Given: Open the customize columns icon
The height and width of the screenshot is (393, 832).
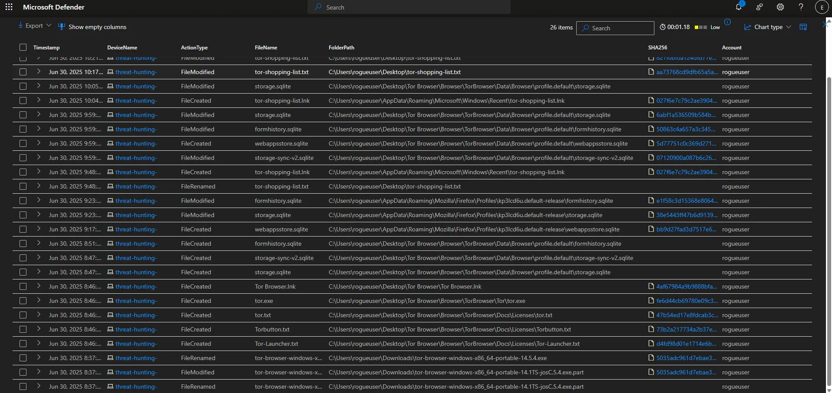Looking at the screenshot, I should pos(803,27).
